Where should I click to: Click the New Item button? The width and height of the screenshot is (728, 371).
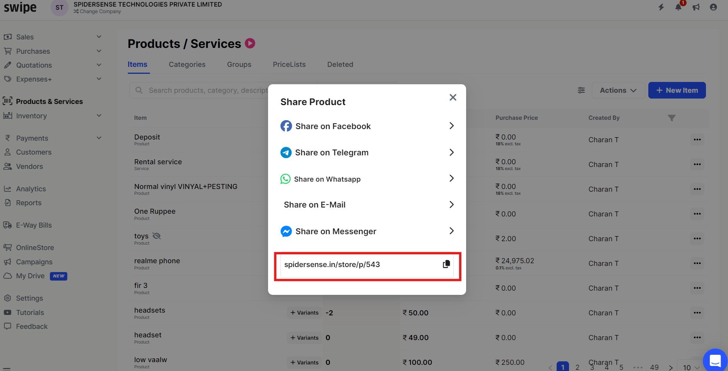click(x=677, y=90)
